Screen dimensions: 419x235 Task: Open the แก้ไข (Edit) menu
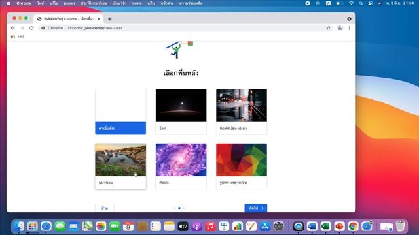pos(54,3)
